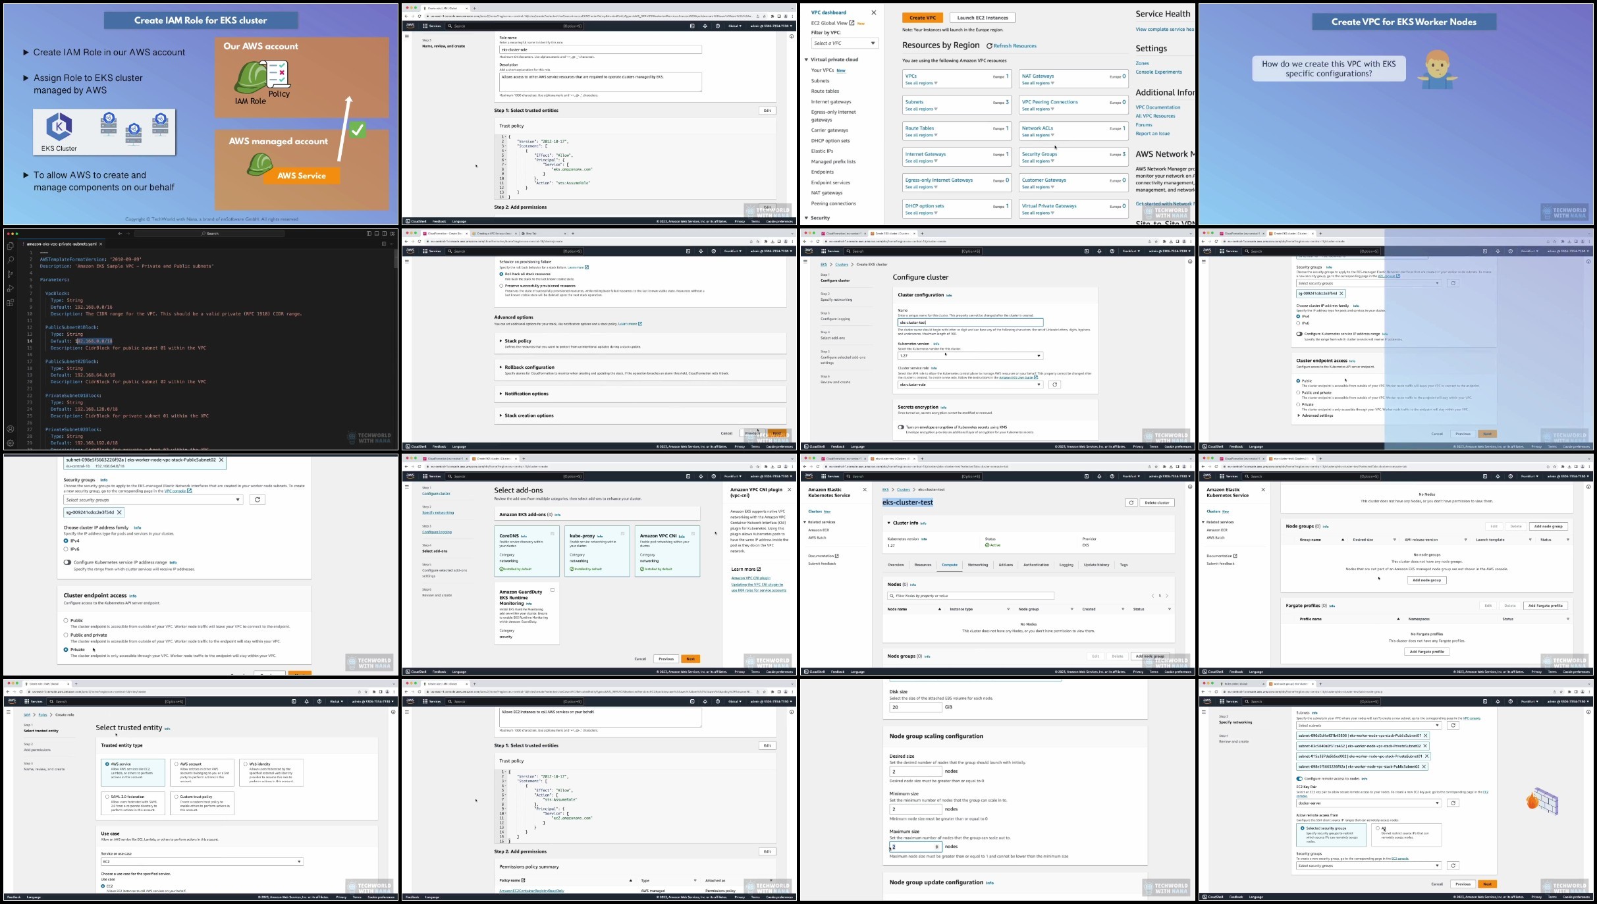Screen dimensions: 1597x904
Task: Expand the Rollback configuration section
Action: 527,367
